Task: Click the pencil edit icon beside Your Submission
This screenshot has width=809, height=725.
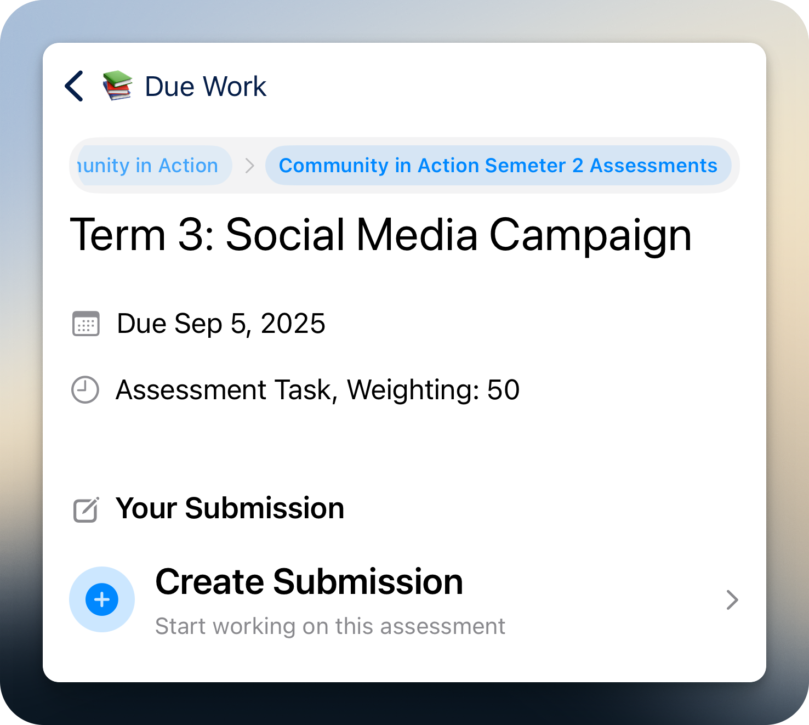Action: 86,508
